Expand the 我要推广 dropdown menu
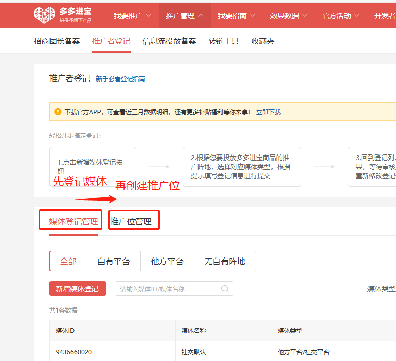The image size is (396, 361). tap(133, 16)
